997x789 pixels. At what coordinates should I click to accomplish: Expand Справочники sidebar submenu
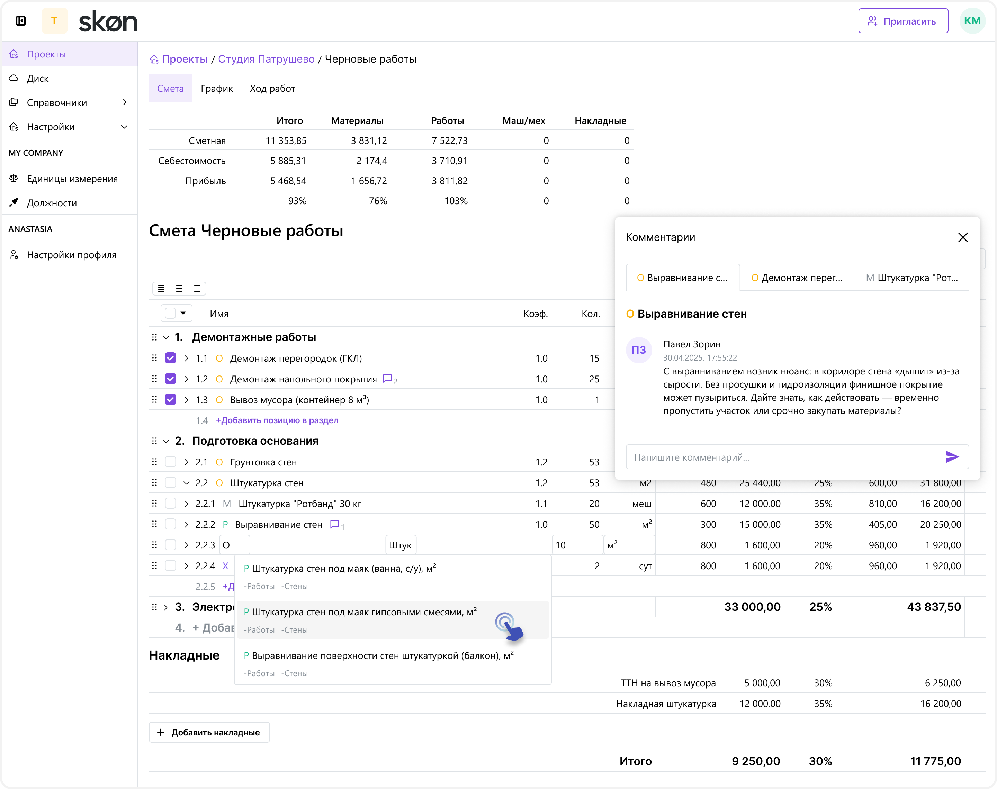pos(124,102)
